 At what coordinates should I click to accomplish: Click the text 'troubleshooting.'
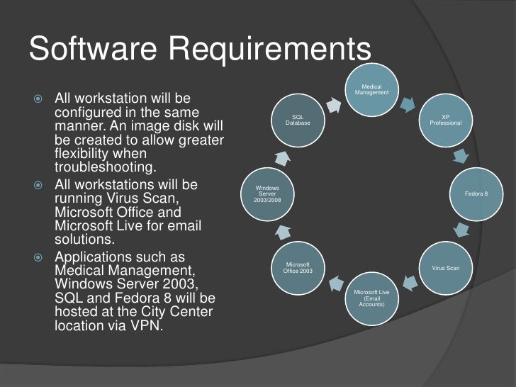pyautogui.click(x=106, y=167)
